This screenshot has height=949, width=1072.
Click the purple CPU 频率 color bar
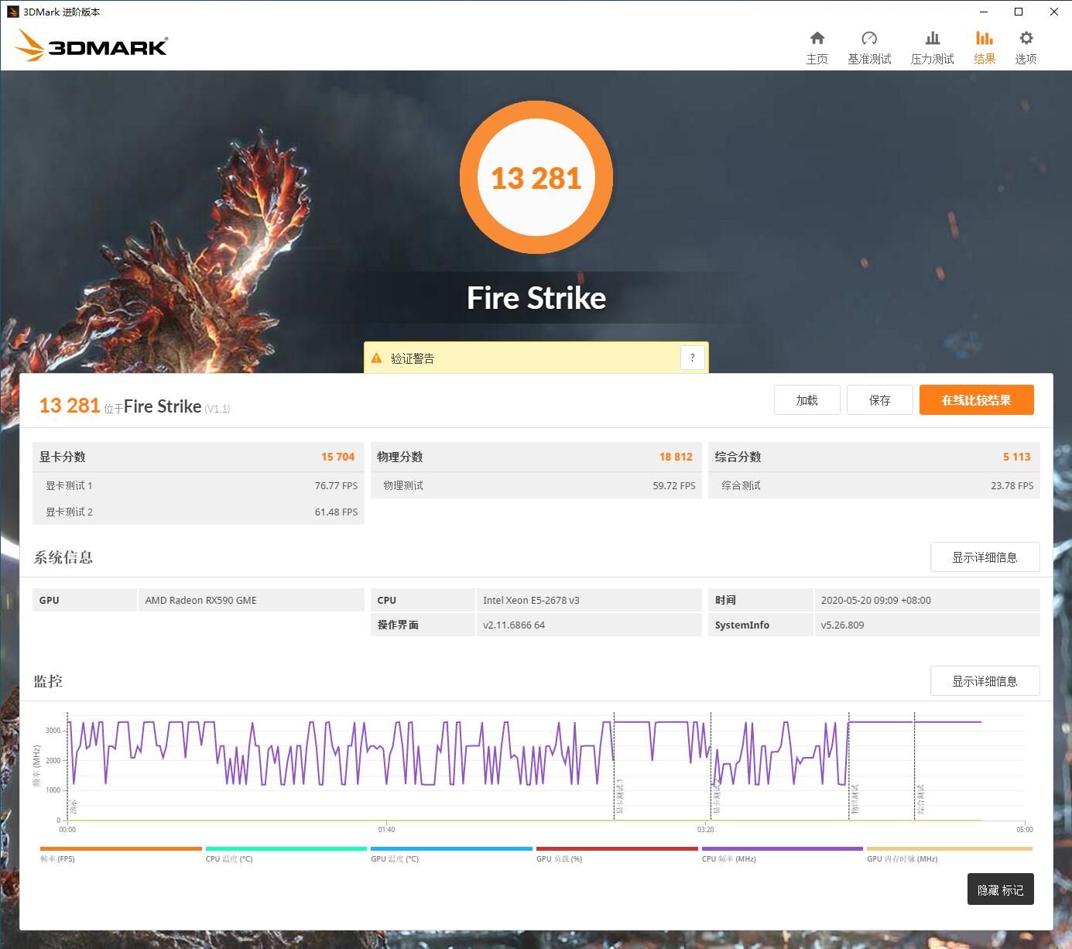[783, 848]
